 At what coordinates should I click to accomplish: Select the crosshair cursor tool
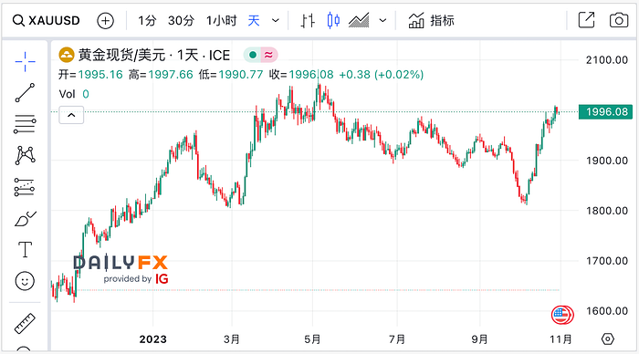25,61
